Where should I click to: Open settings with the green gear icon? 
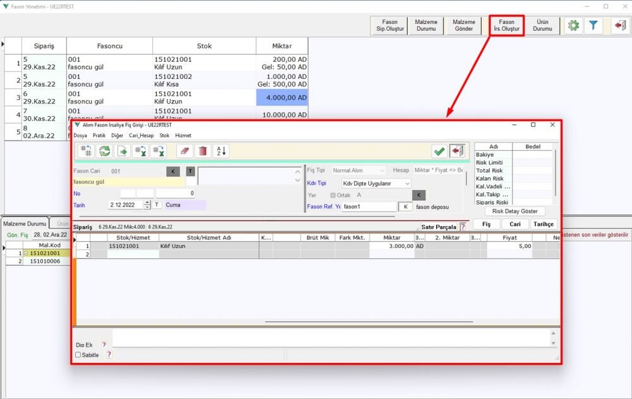click(x=573, y=26)
